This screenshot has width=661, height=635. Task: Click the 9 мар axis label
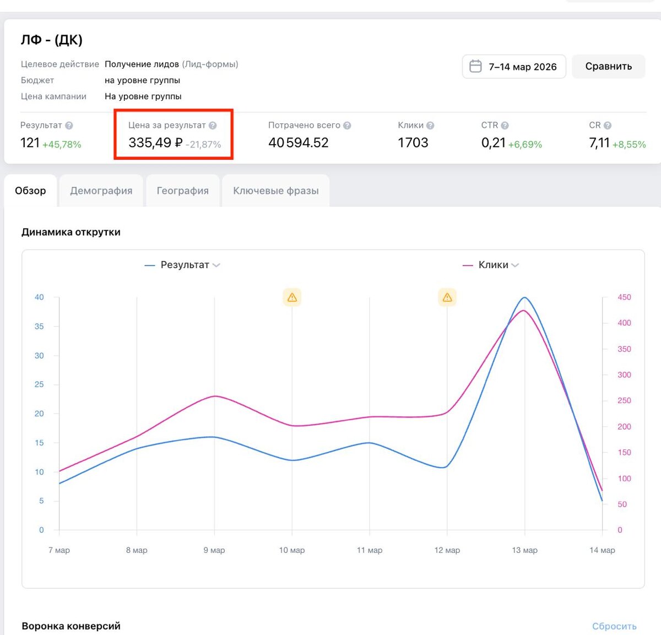pos(214,550)
